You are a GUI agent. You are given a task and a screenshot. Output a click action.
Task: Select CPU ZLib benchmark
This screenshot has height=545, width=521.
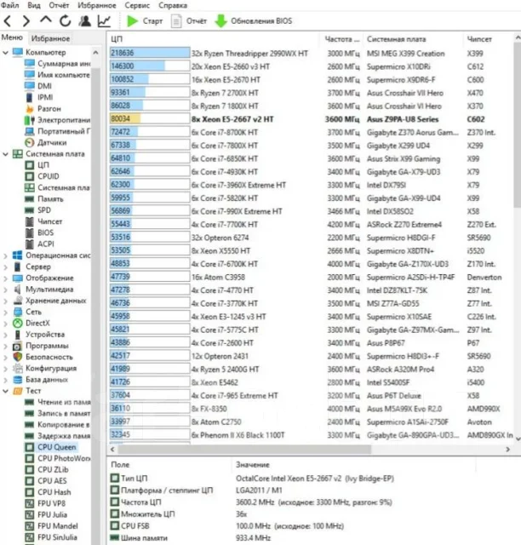[x=47, y=470]
